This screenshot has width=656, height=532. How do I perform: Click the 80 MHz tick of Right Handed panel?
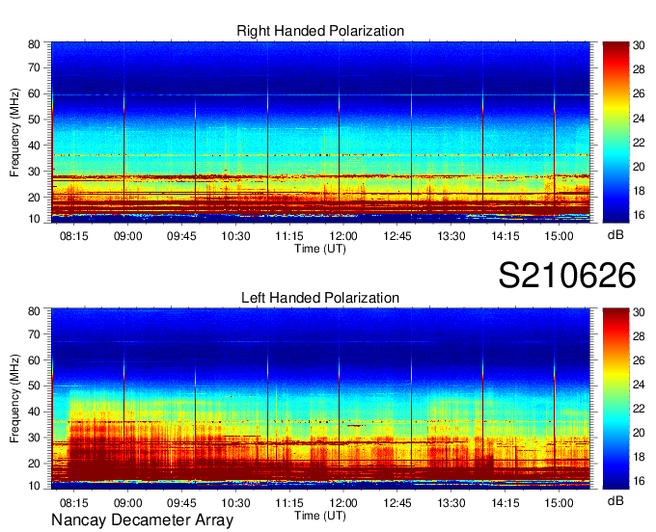click(x=34, y=44)
